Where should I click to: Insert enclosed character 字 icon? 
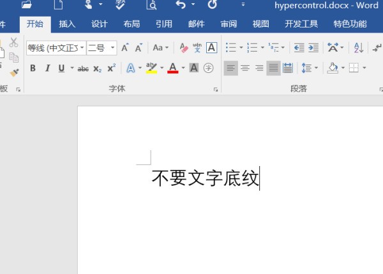[208, 68]
